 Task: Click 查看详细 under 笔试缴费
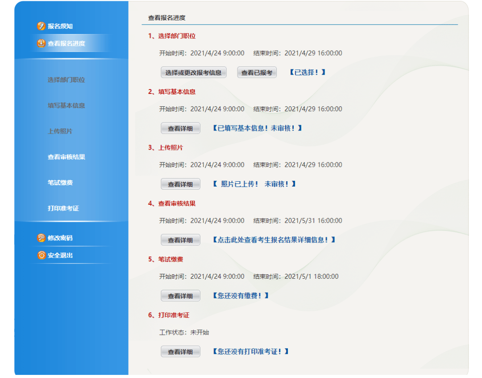point(180,296)
